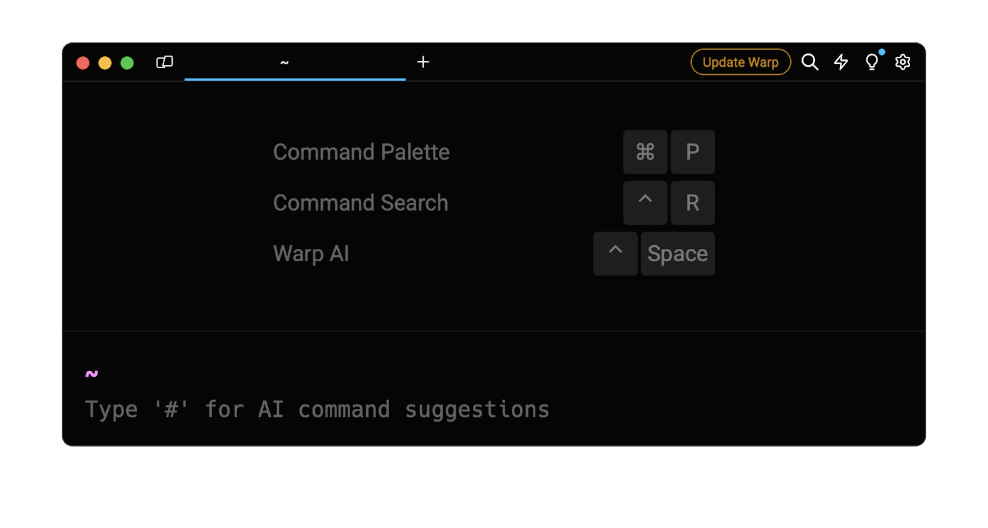The image size is (988, 528).
Task: Click the green fullscreen window button
Action: click(x=127, y=63)
